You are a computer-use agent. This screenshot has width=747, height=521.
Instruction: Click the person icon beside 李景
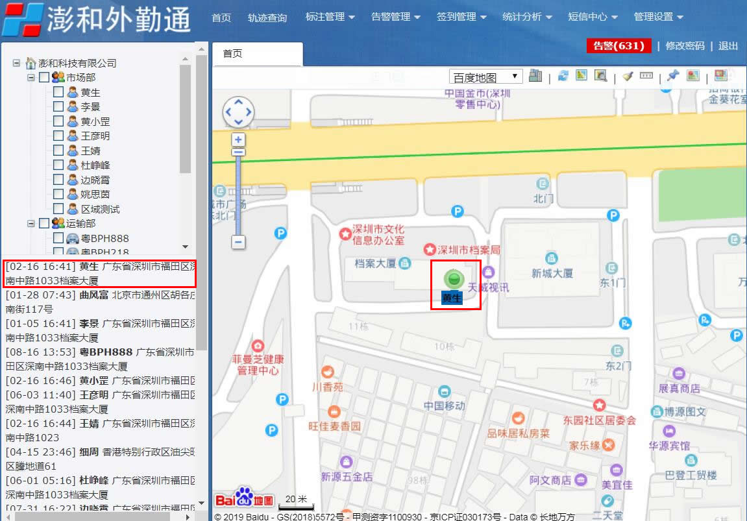click(73, 106)
